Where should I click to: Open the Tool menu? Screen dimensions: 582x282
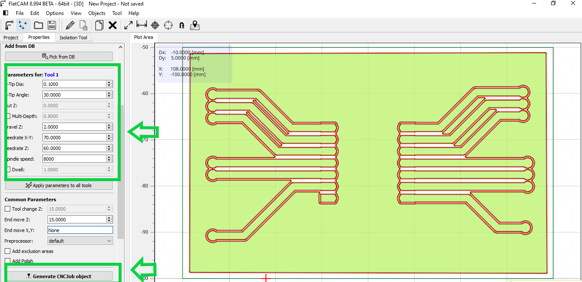117,13
